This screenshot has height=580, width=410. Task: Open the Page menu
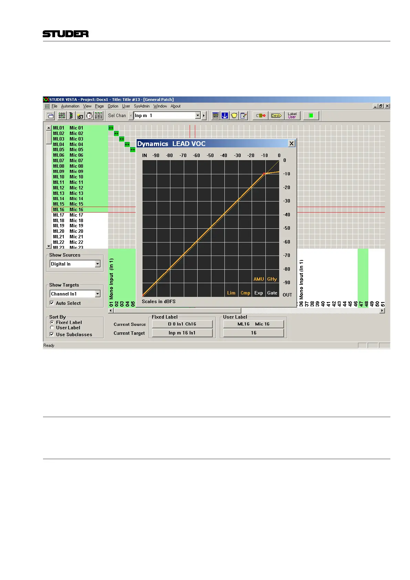[x=99, y=106]
